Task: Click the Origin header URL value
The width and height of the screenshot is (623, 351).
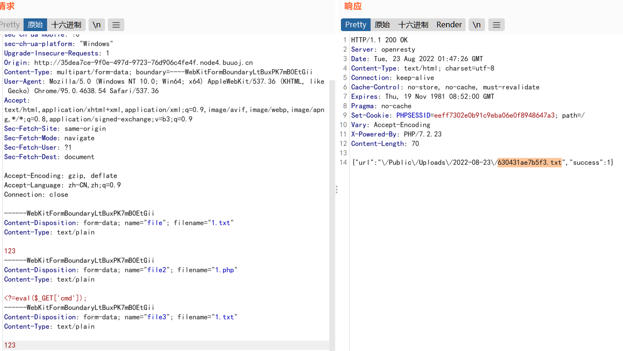Action: [x=144, y=63]
